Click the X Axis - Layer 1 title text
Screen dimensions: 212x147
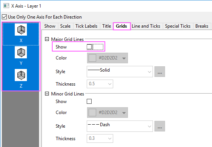tap(26, 6)
